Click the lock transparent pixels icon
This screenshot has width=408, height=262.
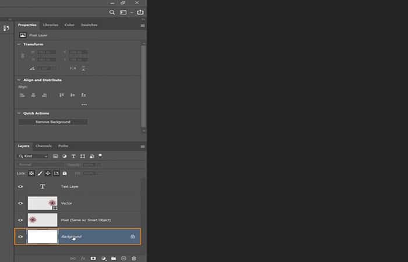click(x=31, y=174)
